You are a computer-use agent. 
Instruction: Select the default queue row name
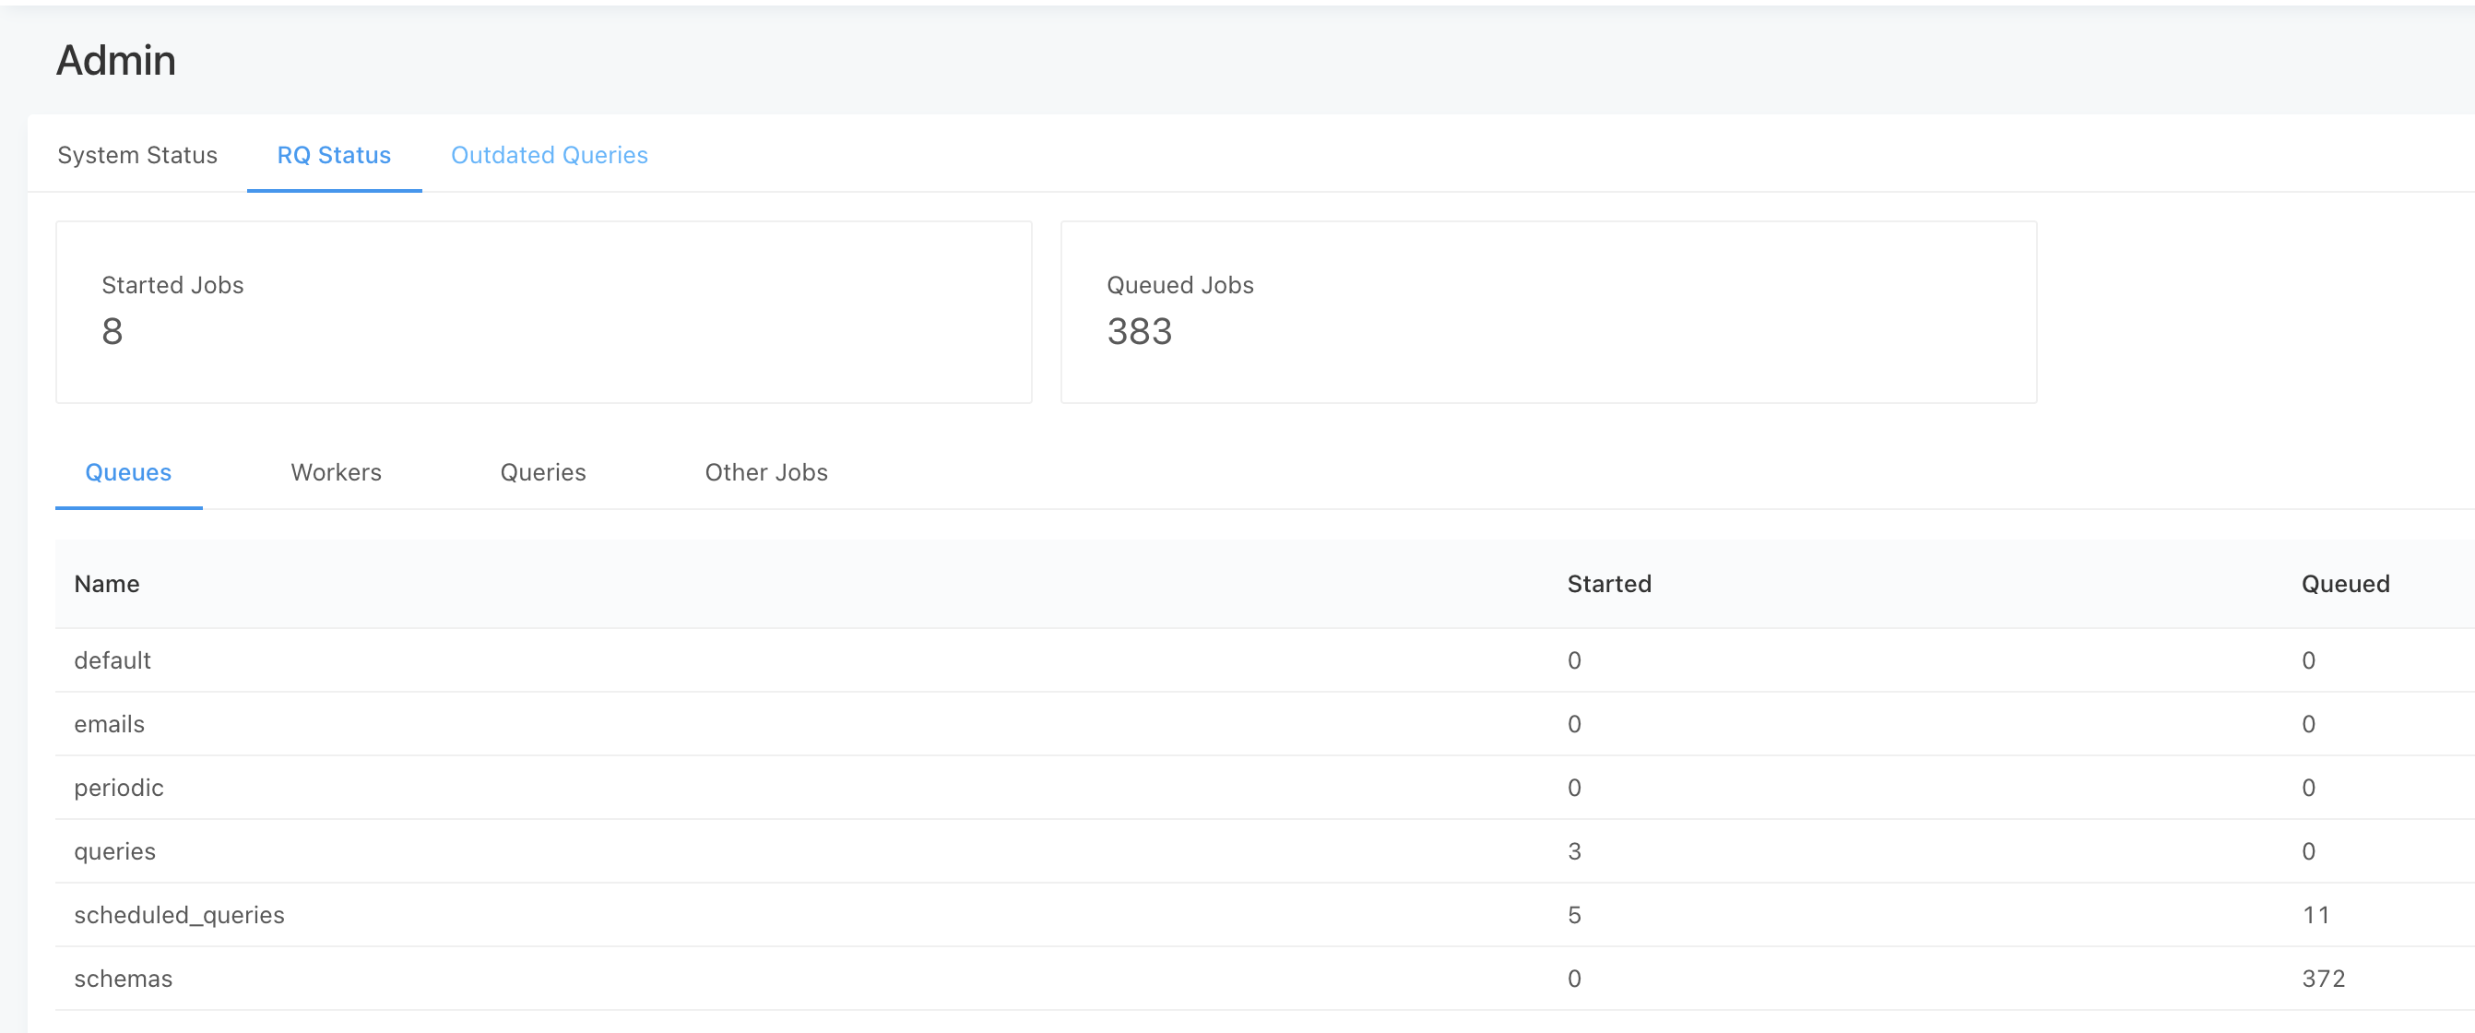tap(112, 660)
